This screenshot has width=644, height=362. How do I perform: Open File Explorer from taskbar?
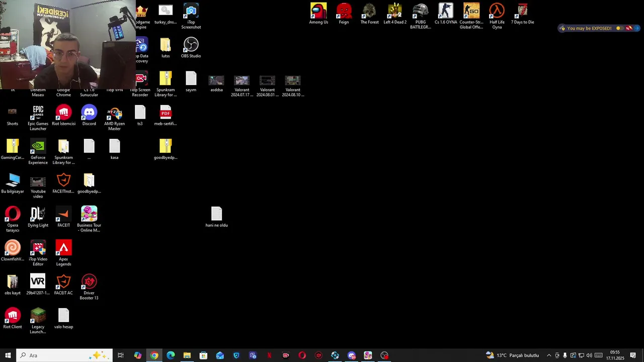coord(187,355)
